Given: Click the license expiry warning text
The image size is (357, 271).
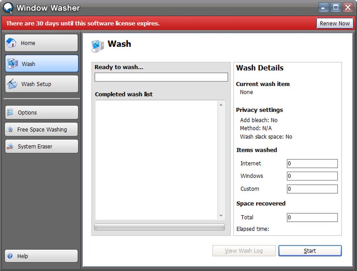Looking at the screenshot, I should click(x=83, y=23).
